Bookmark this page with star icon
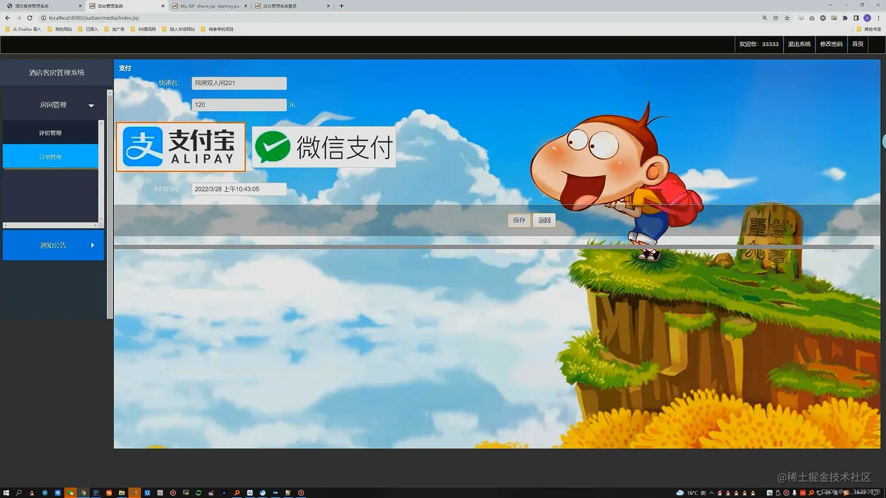The height and width of the screenshot is (498, 886). point(787,18)
